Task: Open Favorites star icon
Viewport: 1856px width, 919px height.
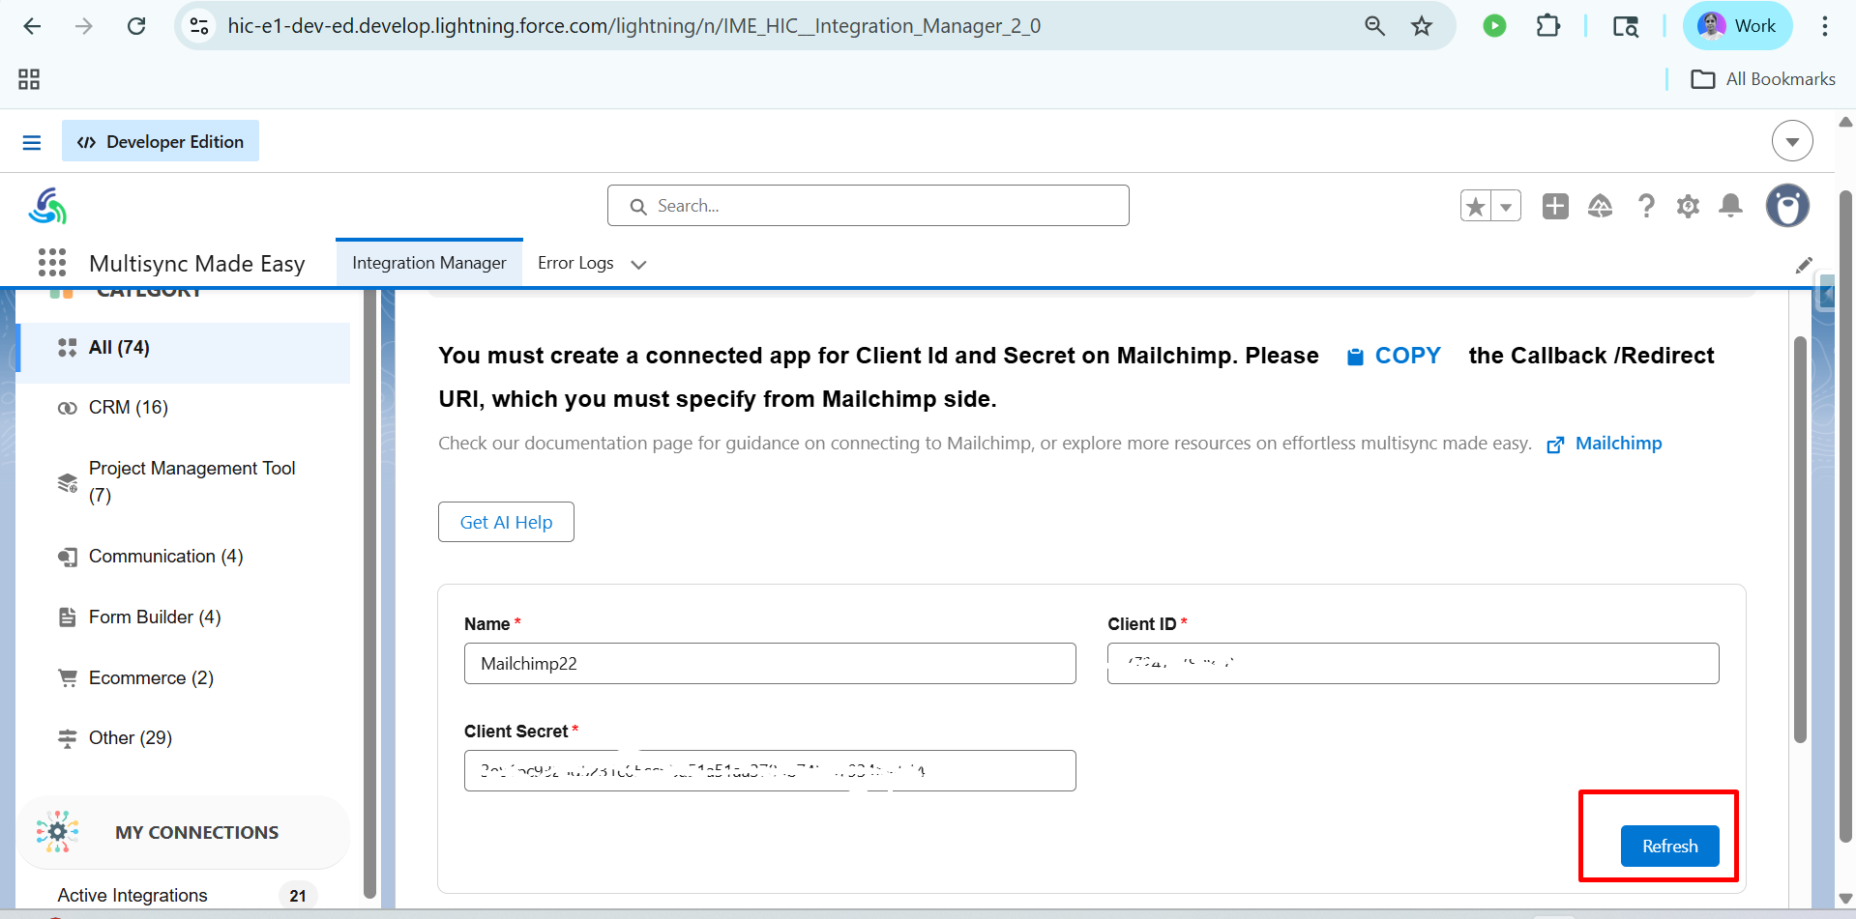Action: (x=1476, y=206)
